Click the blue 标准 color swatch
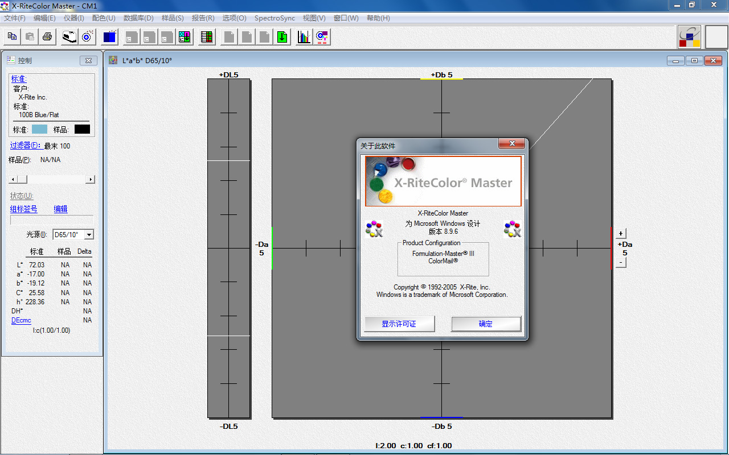This screenshot has width=729, height=455. point(39,129)
